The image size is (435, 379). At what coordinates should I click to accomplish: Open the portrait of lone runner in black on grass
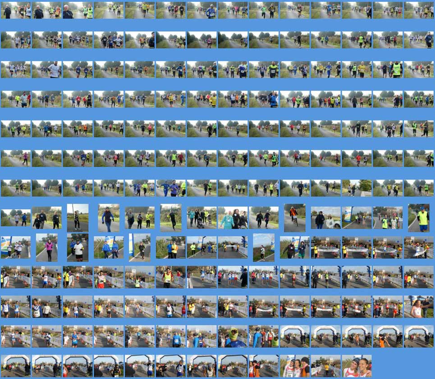click(170, 218)
